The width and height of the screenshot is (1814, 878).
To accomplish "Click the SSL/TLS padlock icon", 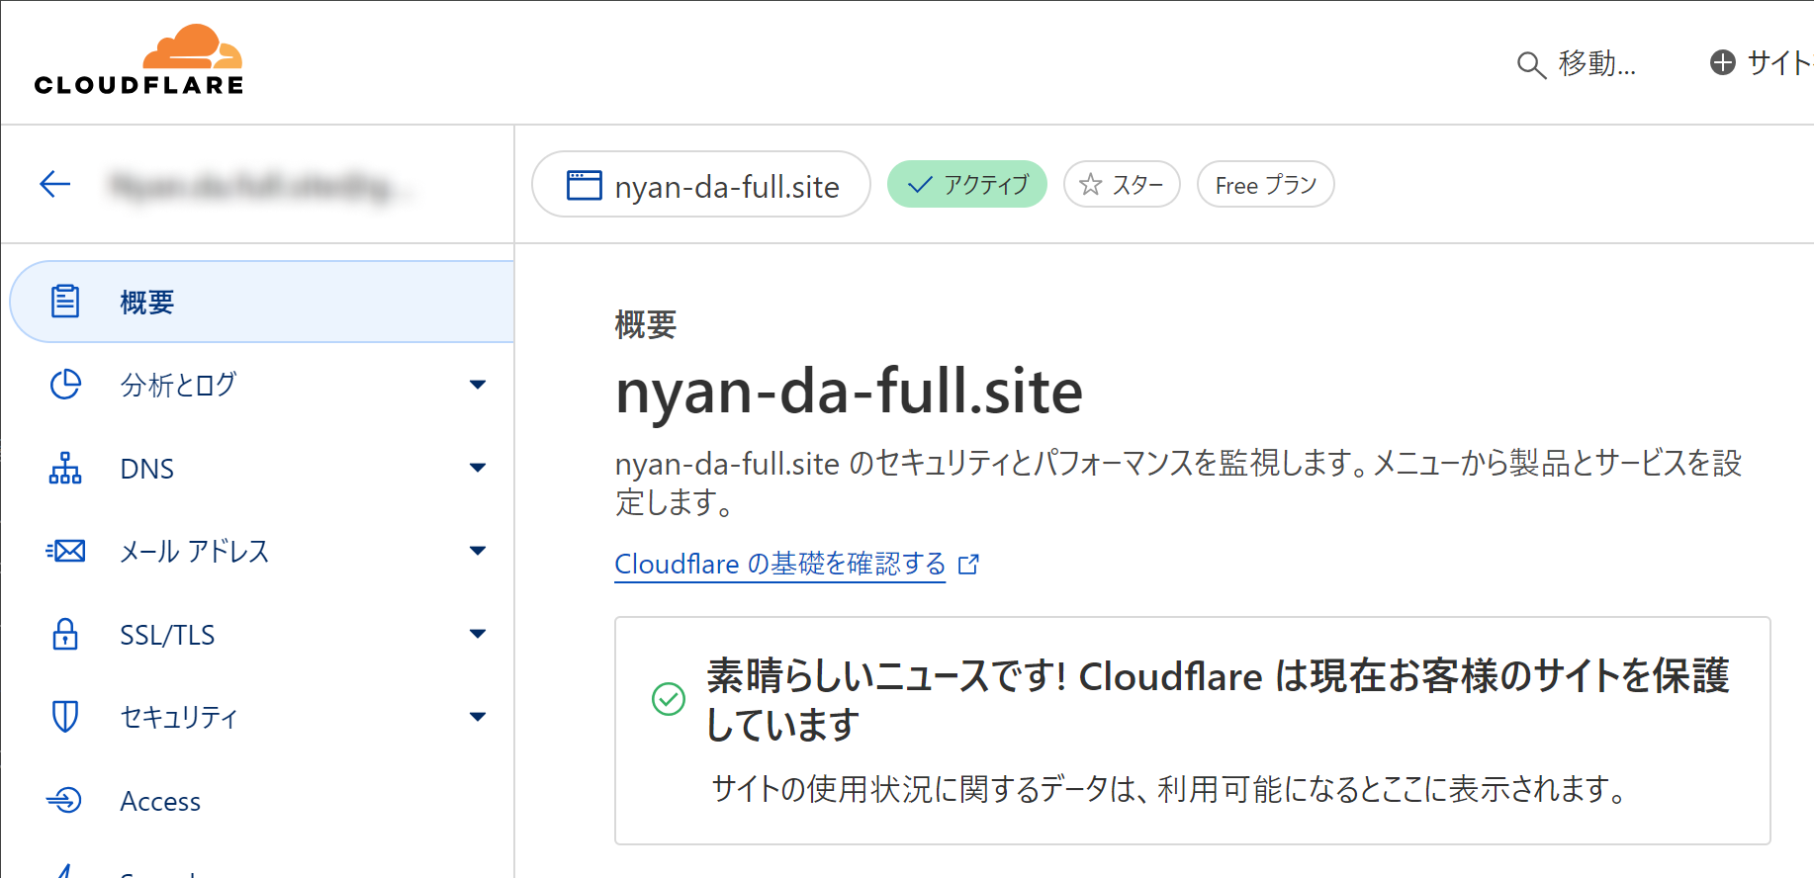I will tap(65, 634).
